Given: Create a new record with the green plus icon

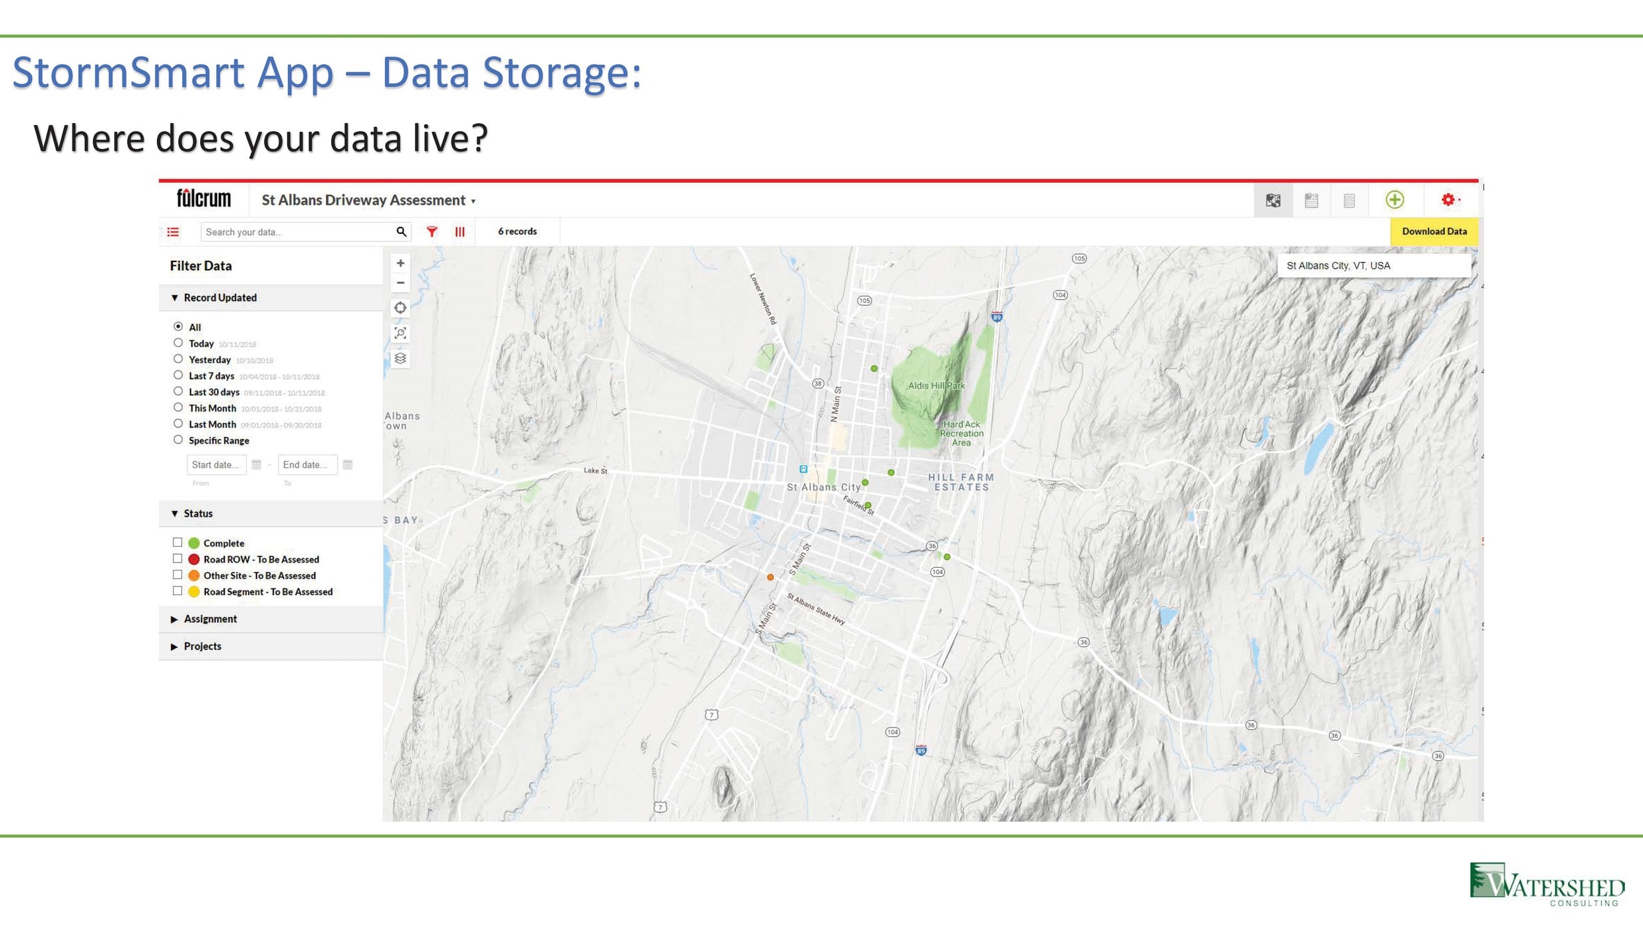Looking at the screenshot, I should click(1394, 199).
